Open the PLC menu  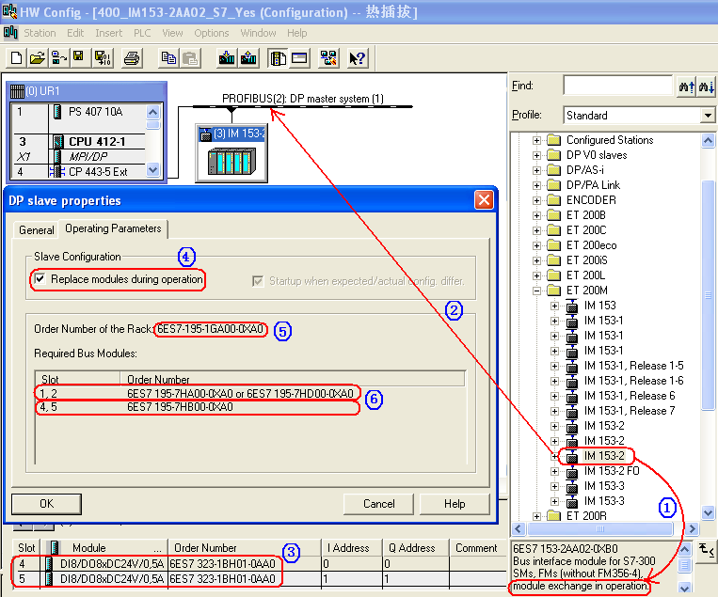tap(142, 33)
